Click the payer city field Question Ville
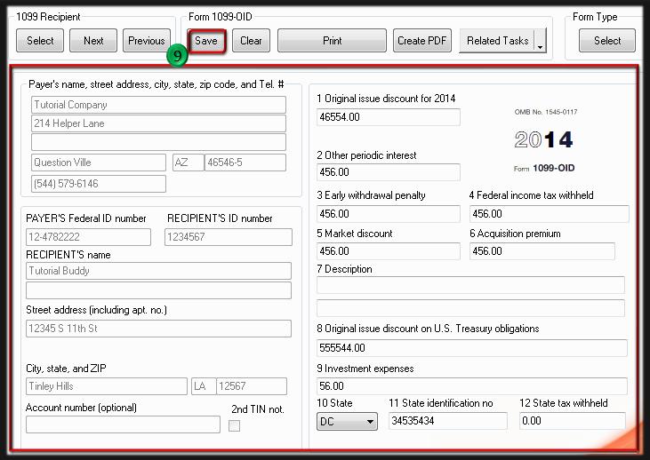The image size is (650, 460). coord(99,163)
